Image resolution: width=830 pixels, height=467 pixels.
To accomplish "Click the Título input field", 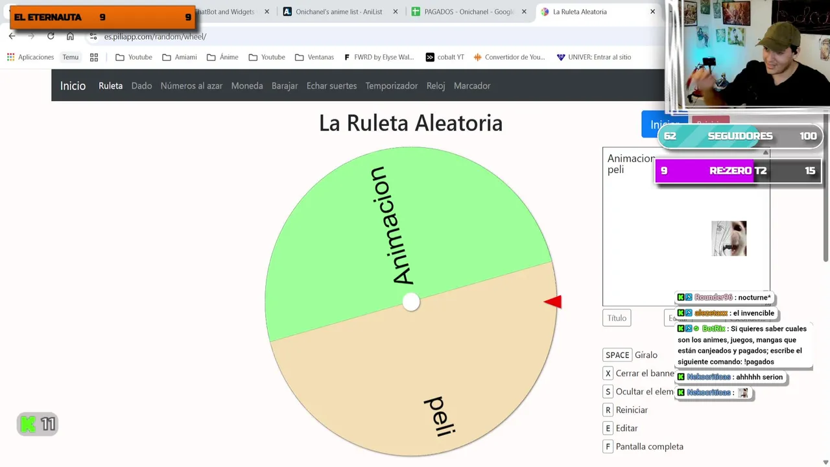I will click(x=617, y=318).
